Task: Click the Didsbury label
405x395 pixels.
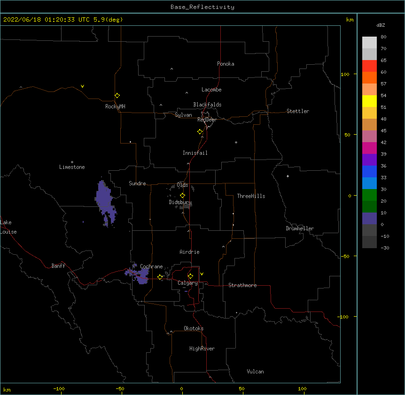Action: [x=180, y=202]
